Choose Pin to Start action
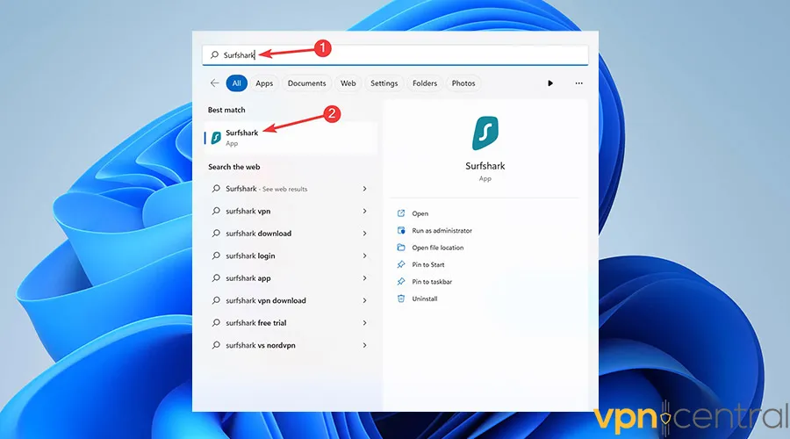 tap(427, 264)
